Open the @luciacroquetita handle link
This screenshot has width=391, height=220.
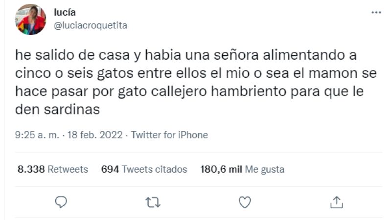pos(91,25)
